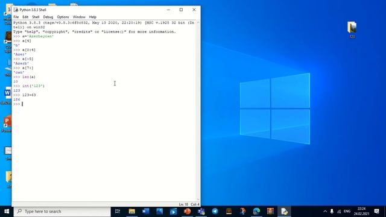Open the 123 folder on desktop
Screen dimensions: 386x217
352,29
